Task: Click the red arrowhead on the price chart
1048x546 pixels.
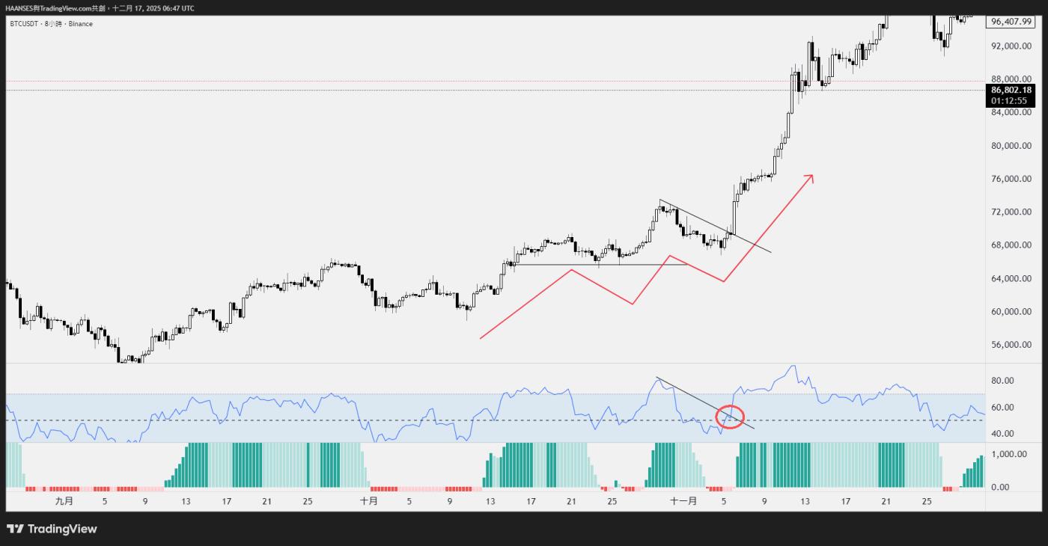Action: point(809,178)
